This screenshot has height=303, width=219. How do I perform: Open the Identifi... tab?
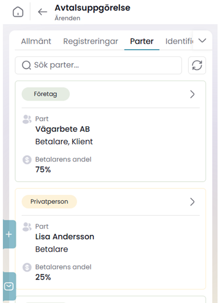[179, 41]
